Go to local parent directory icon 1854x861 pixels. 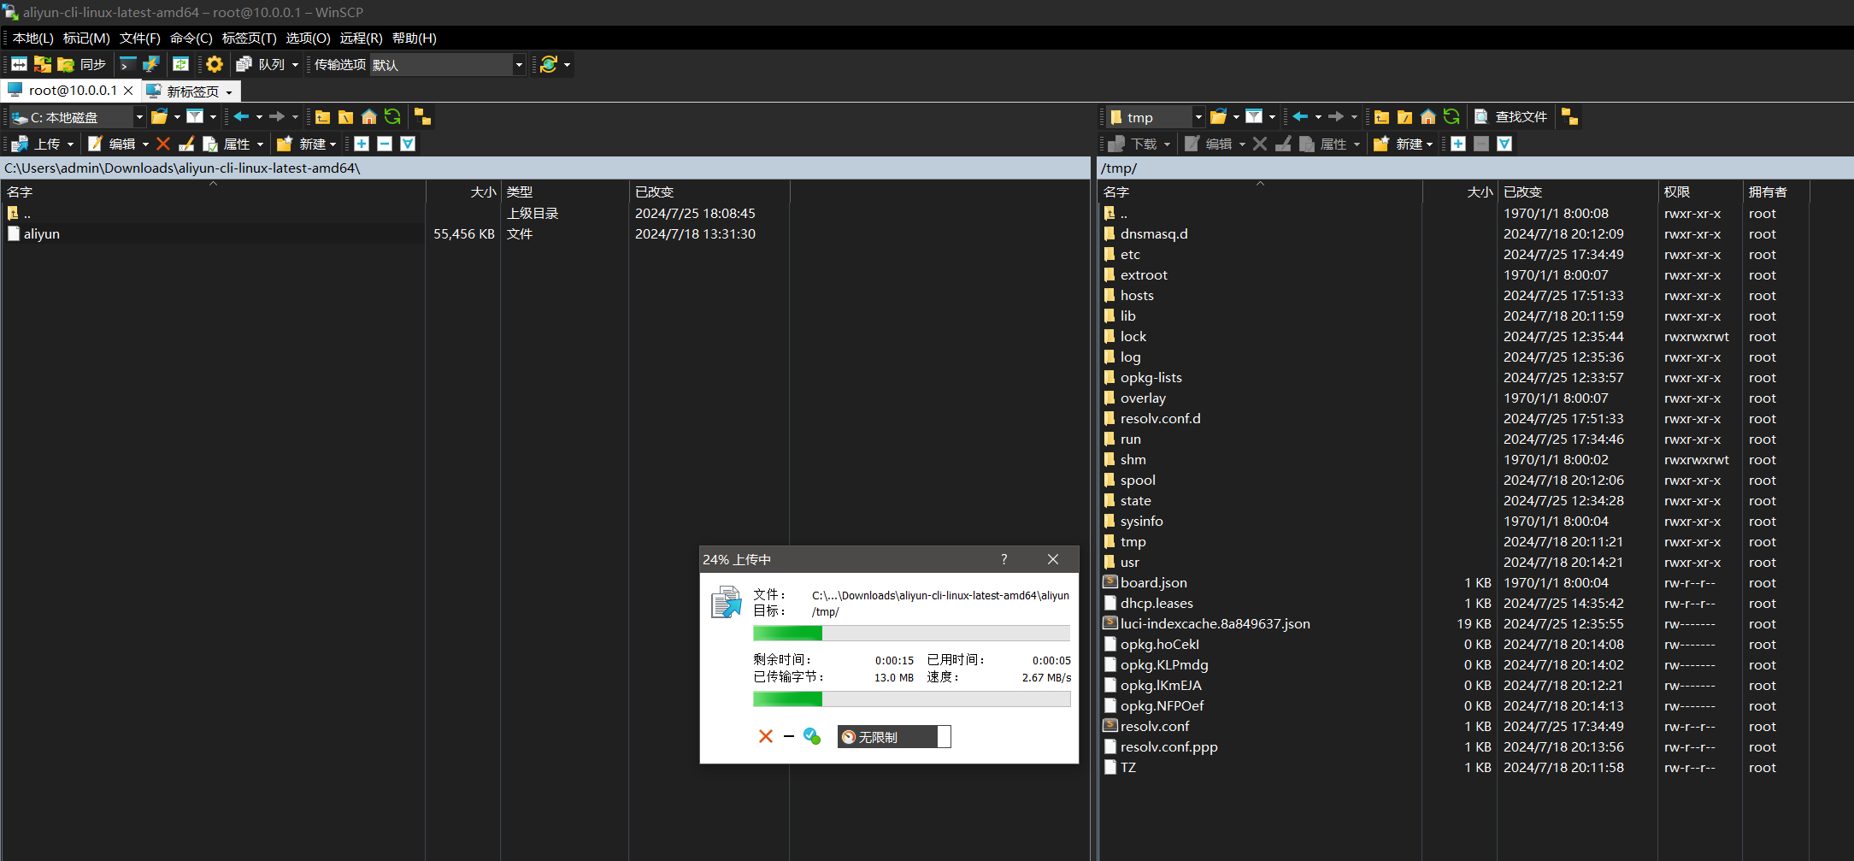pyautogui.click(x=322, y=117)
